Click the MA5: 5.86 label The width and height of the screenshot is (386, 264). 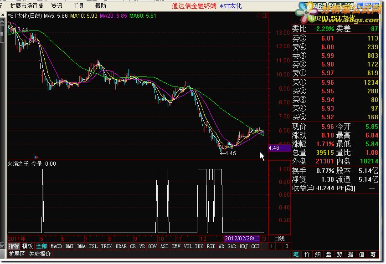coord(56,16)
